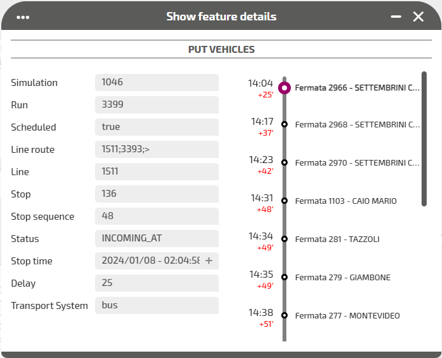Select the PUT VEHICLES section header
Image resolution: width=442 pixels, height=358 pixels.
tap(221, 49)
